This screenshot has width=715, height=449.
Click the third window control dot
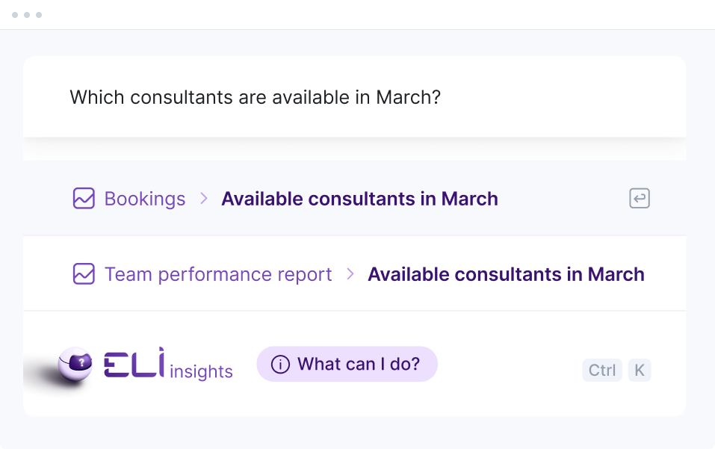[x=39, y=15]
